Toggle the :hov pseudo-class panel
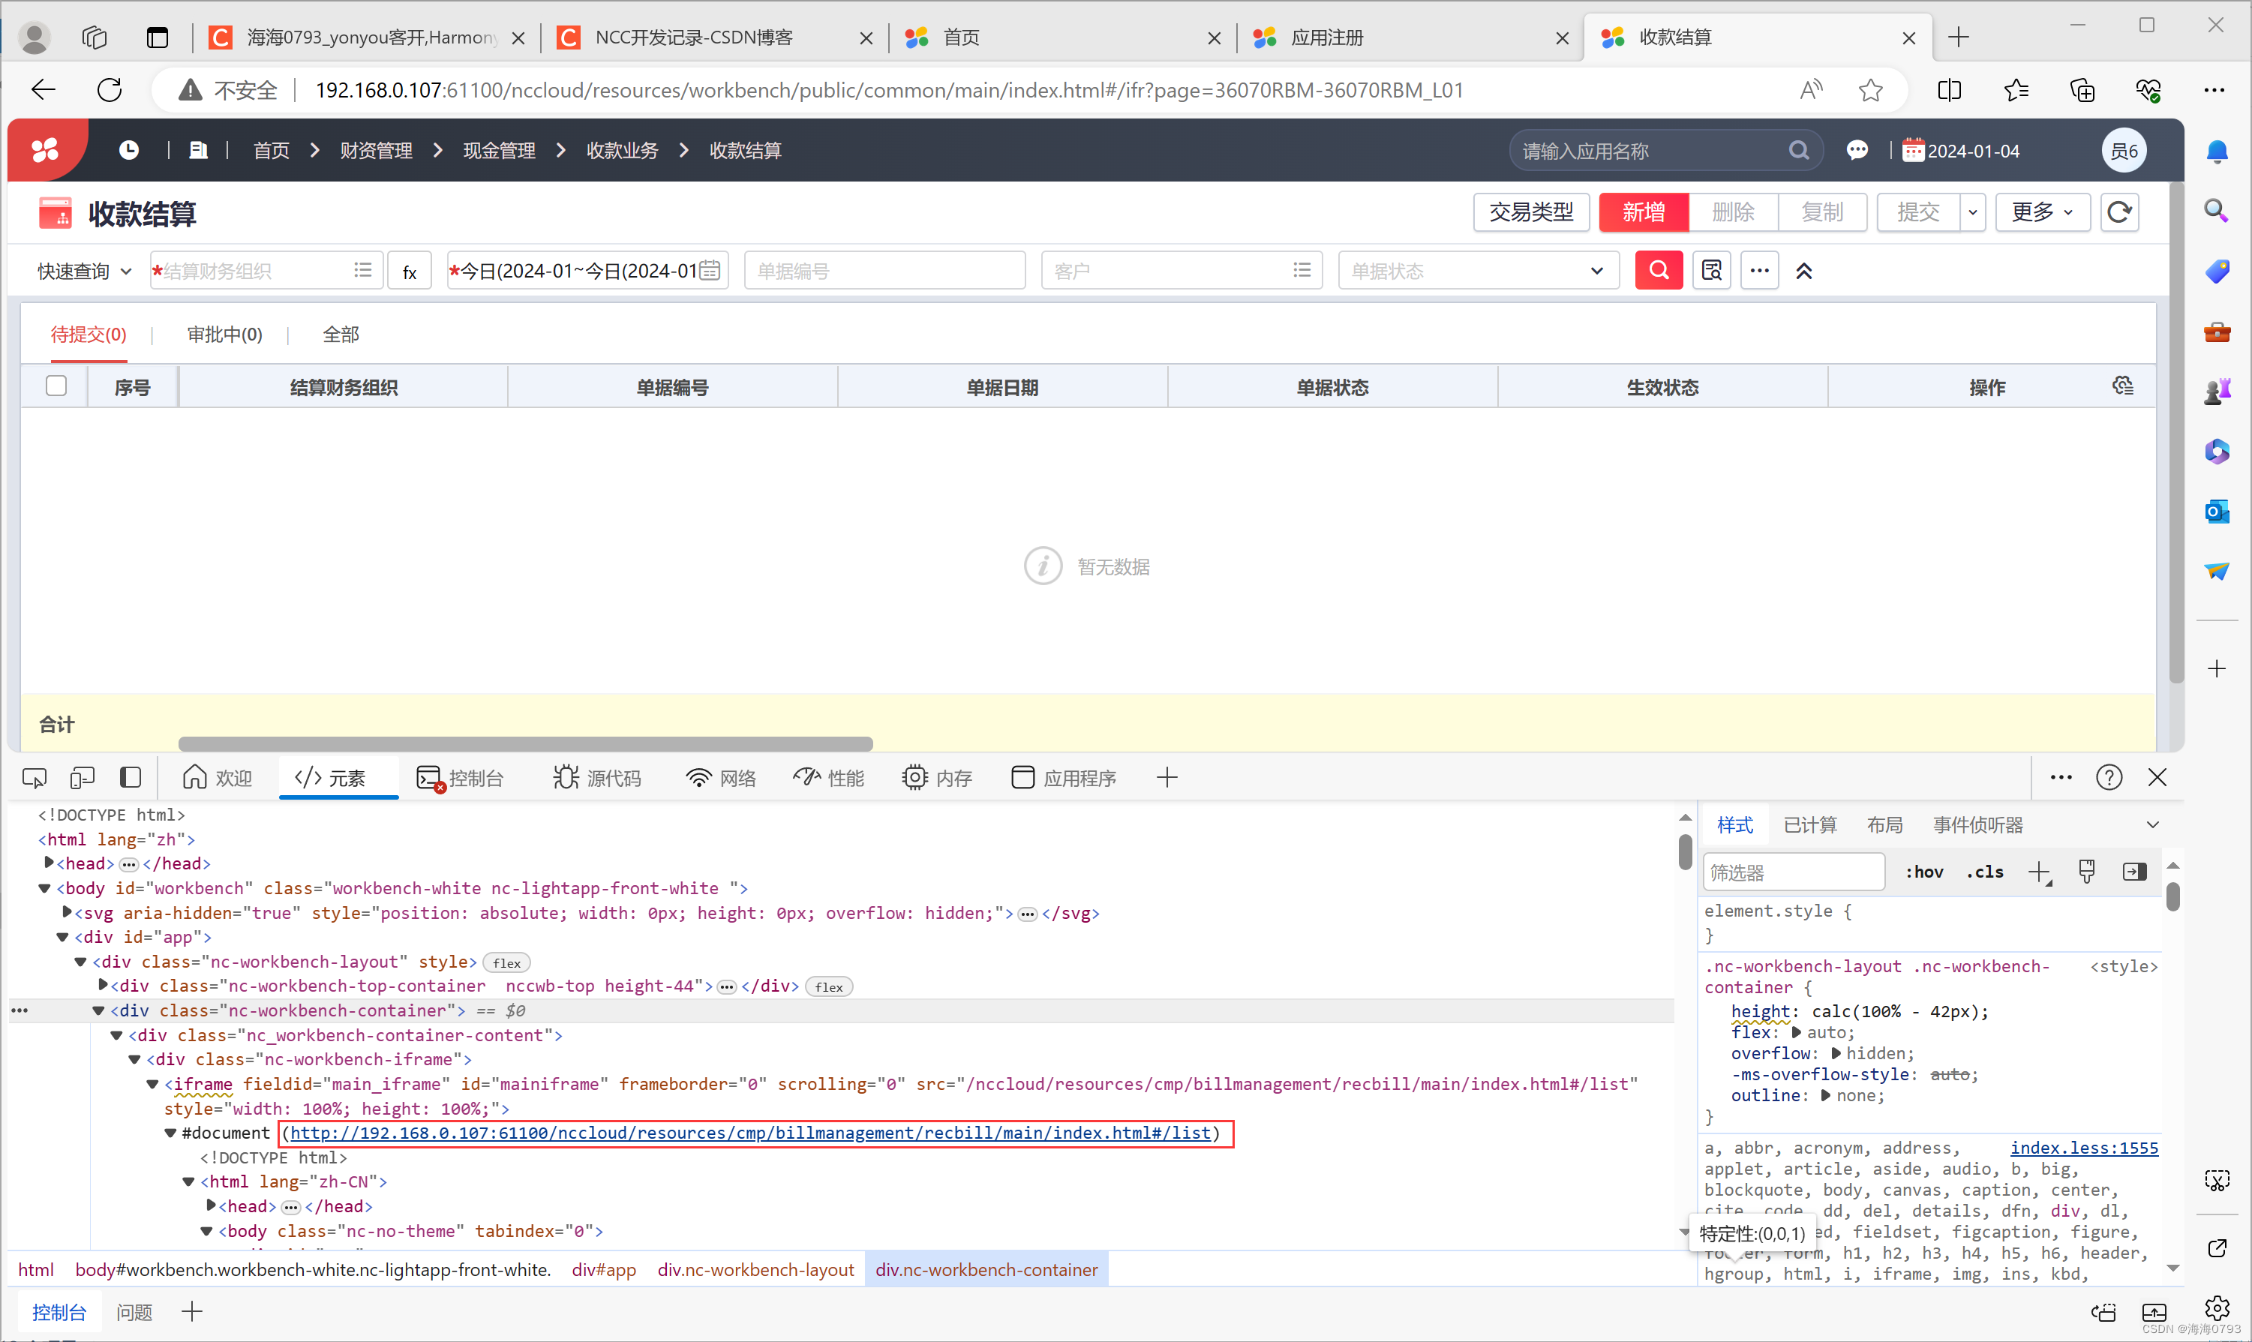This screenshot has height=1342, width=2252. [1924, 871]
